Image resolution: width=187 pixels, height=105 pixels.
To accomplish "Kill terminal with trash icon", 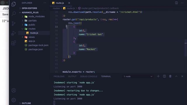I will tap(170, 76).
